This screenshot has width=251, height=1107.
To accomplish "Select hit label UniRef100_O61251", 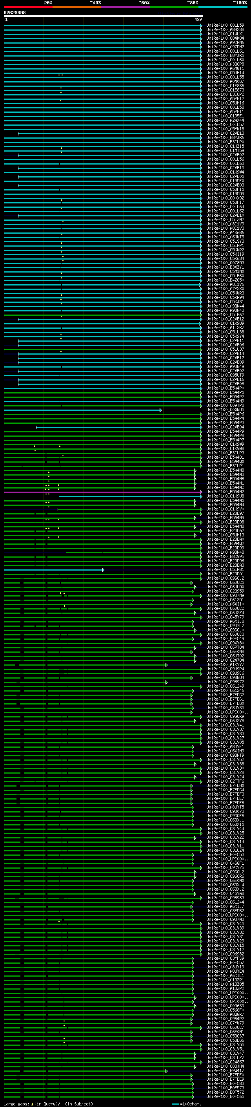I will click(225, 600).
